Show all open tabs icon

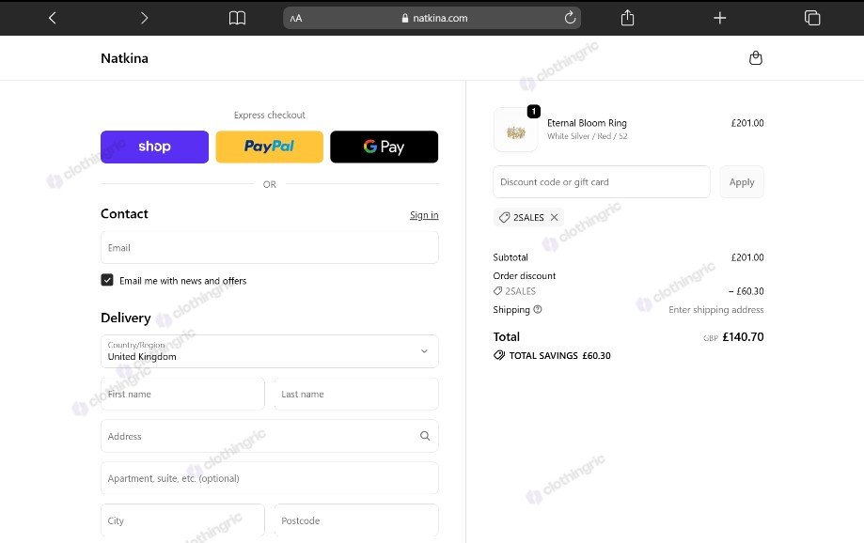(x=812, y=18)
